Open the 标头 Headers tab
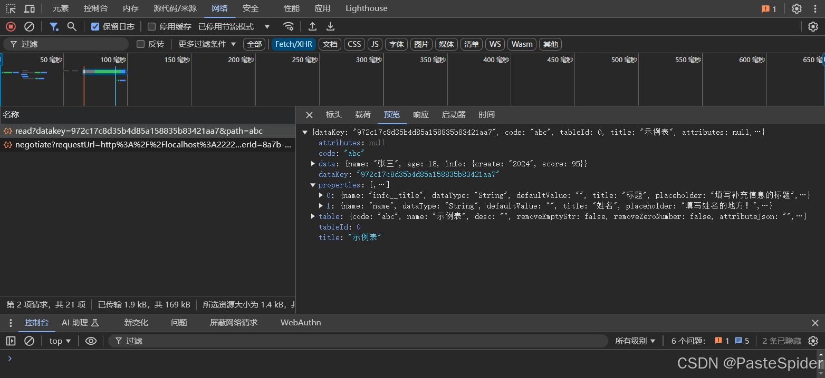The width and height of the screenshot is (825, 378). [334, 115]
